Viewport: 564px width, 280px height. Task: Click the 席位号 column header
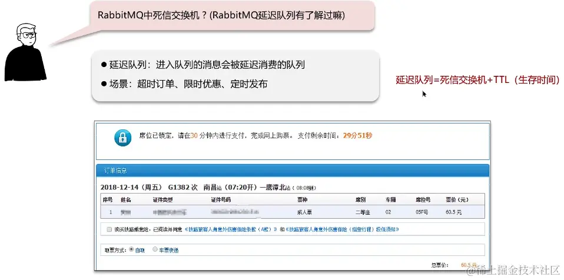point(423,199)
